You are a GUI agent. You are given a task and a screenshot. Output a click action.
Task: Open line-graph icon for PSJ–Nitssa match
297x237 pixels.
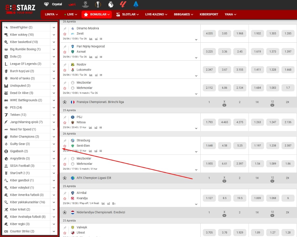click(x=96, y=128)
